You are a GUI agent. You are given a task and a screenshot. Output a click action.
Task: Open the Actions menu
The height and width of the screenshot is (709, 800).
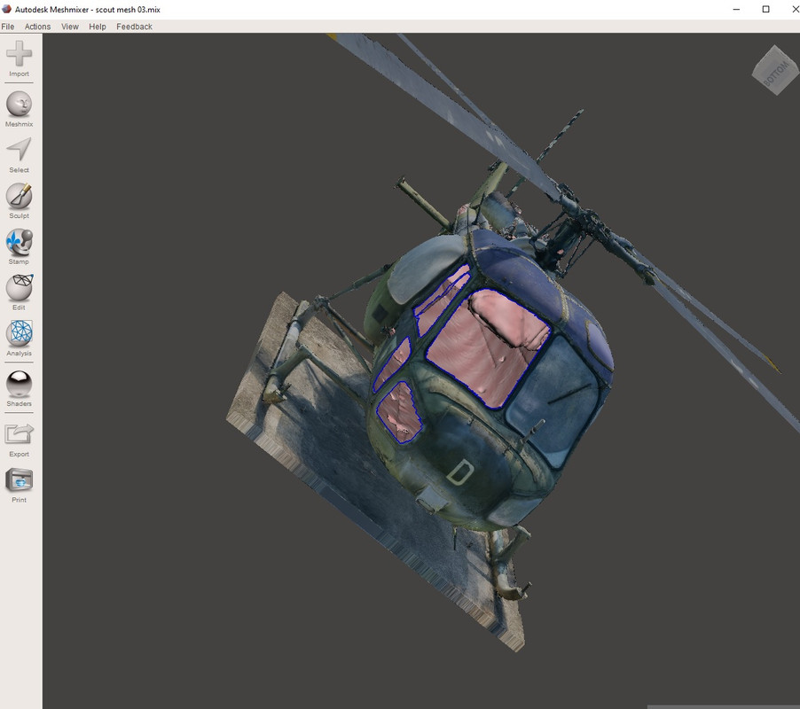(38, 27)
